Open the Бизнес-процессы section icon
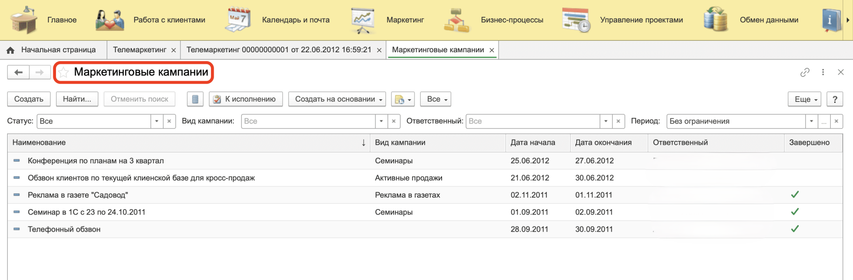853x280 pixels. coord(456,20)
